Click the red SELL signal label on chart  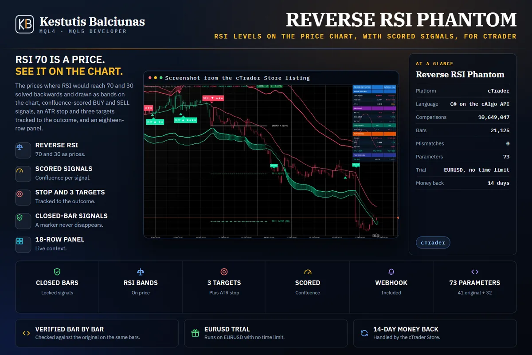pyautogui.click(x=212, y=98)
